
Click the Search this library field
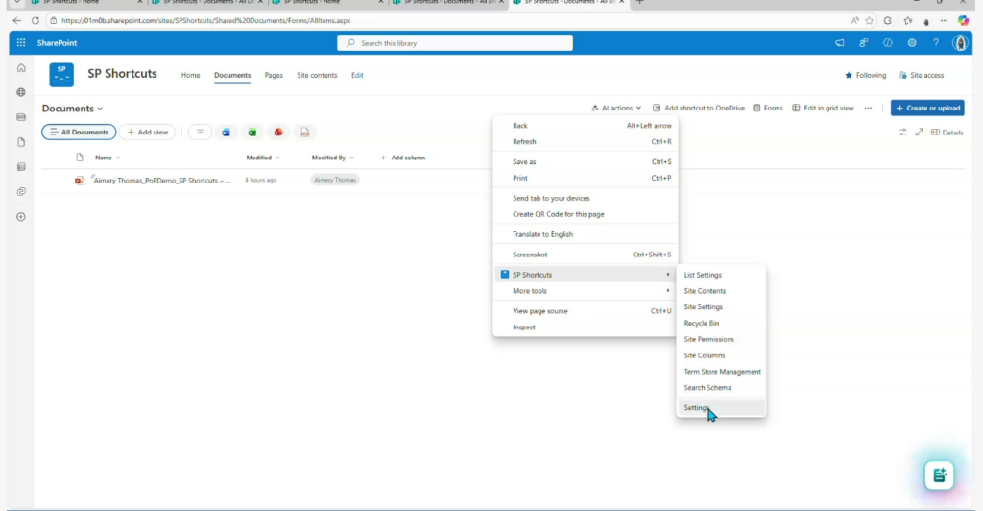pyautogui.click(x=455, y=43)
